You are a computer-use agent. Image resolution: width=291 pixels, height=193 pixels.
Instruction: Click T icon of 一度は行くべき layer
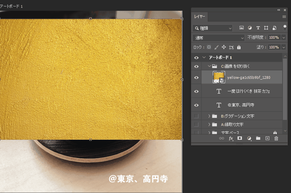219,91
